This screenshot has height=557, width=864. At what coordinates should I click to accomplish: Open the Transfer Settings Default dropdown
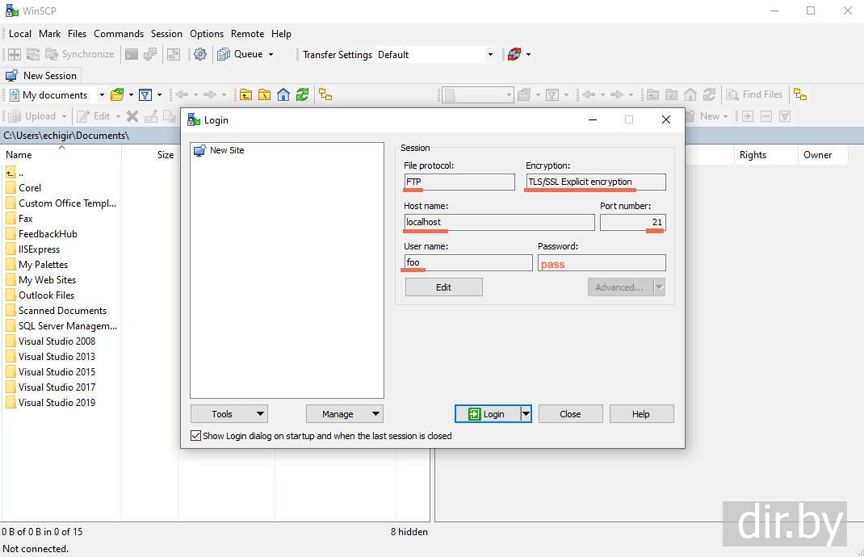pos(435,54)
